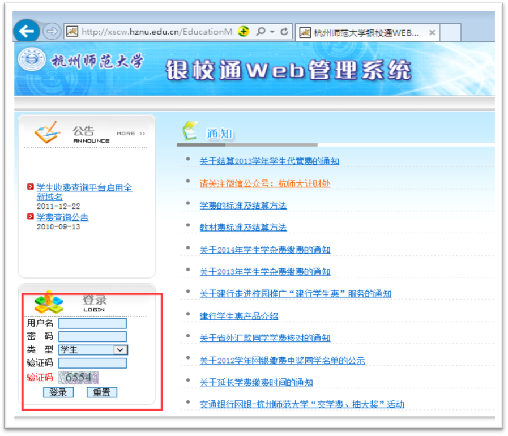Open the 学费查询公告 announcement link
This screenshot has width=508, height=436.
pos(62,217)
